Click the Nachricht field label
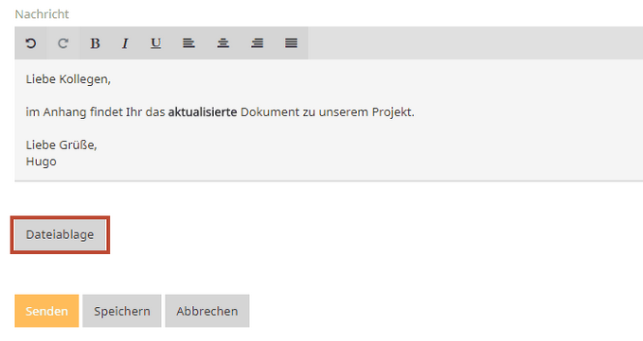Image resolution: width=643 pixels, height=341 pixels. 42,14
